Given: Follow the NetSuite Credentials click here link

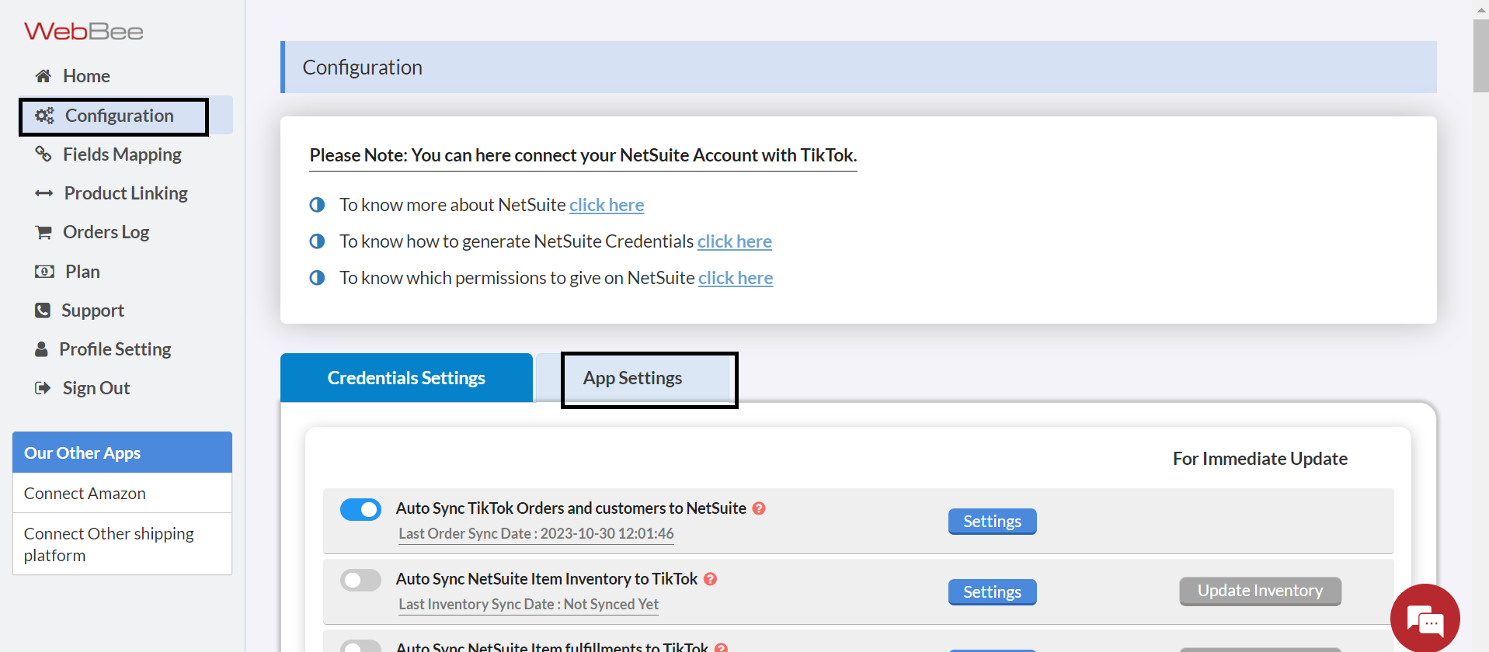Looking at the screenshot, I should click(734, 241).
